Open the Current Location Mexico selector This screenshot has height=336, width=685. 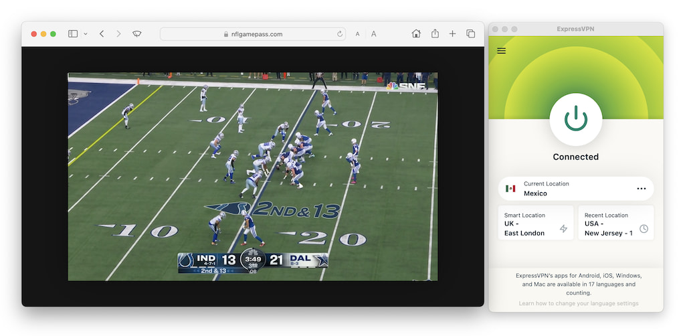tap(576, 189)
